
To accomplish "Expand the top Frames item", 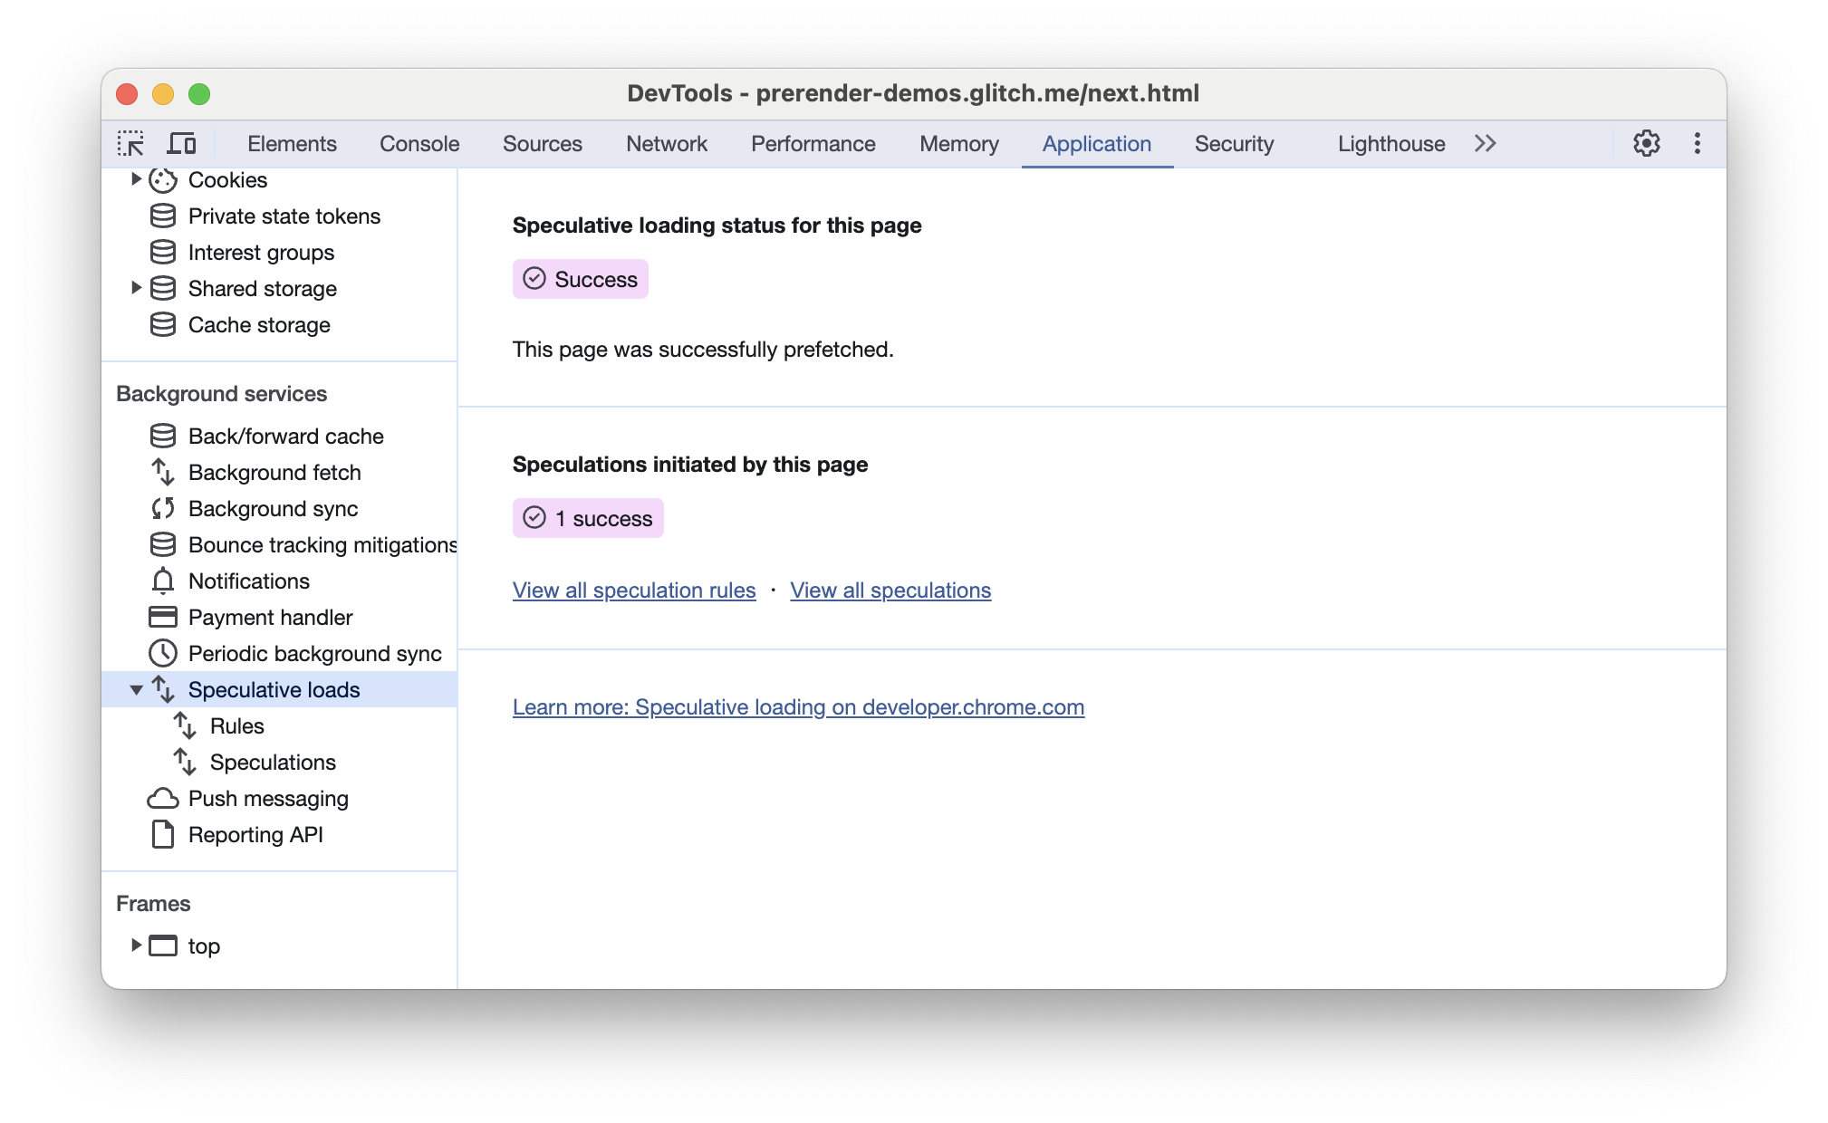I will (136, 945).
